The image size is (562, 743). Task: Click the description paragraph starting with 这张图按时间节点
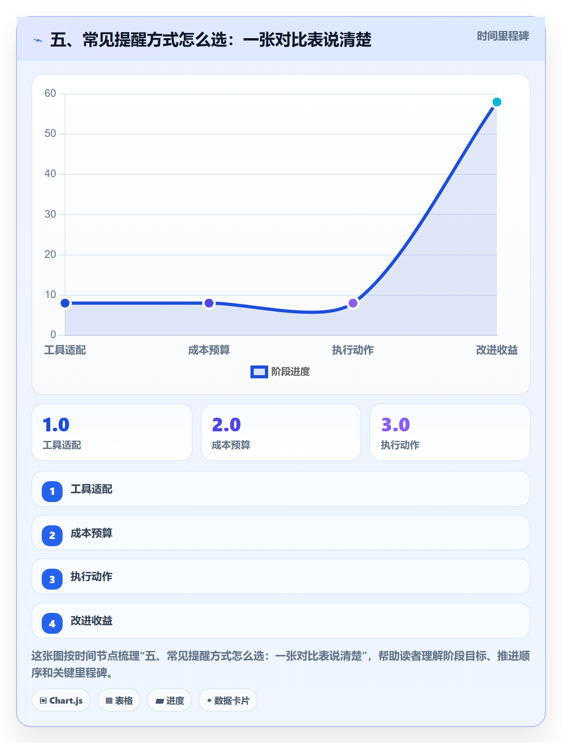[281, 664]
